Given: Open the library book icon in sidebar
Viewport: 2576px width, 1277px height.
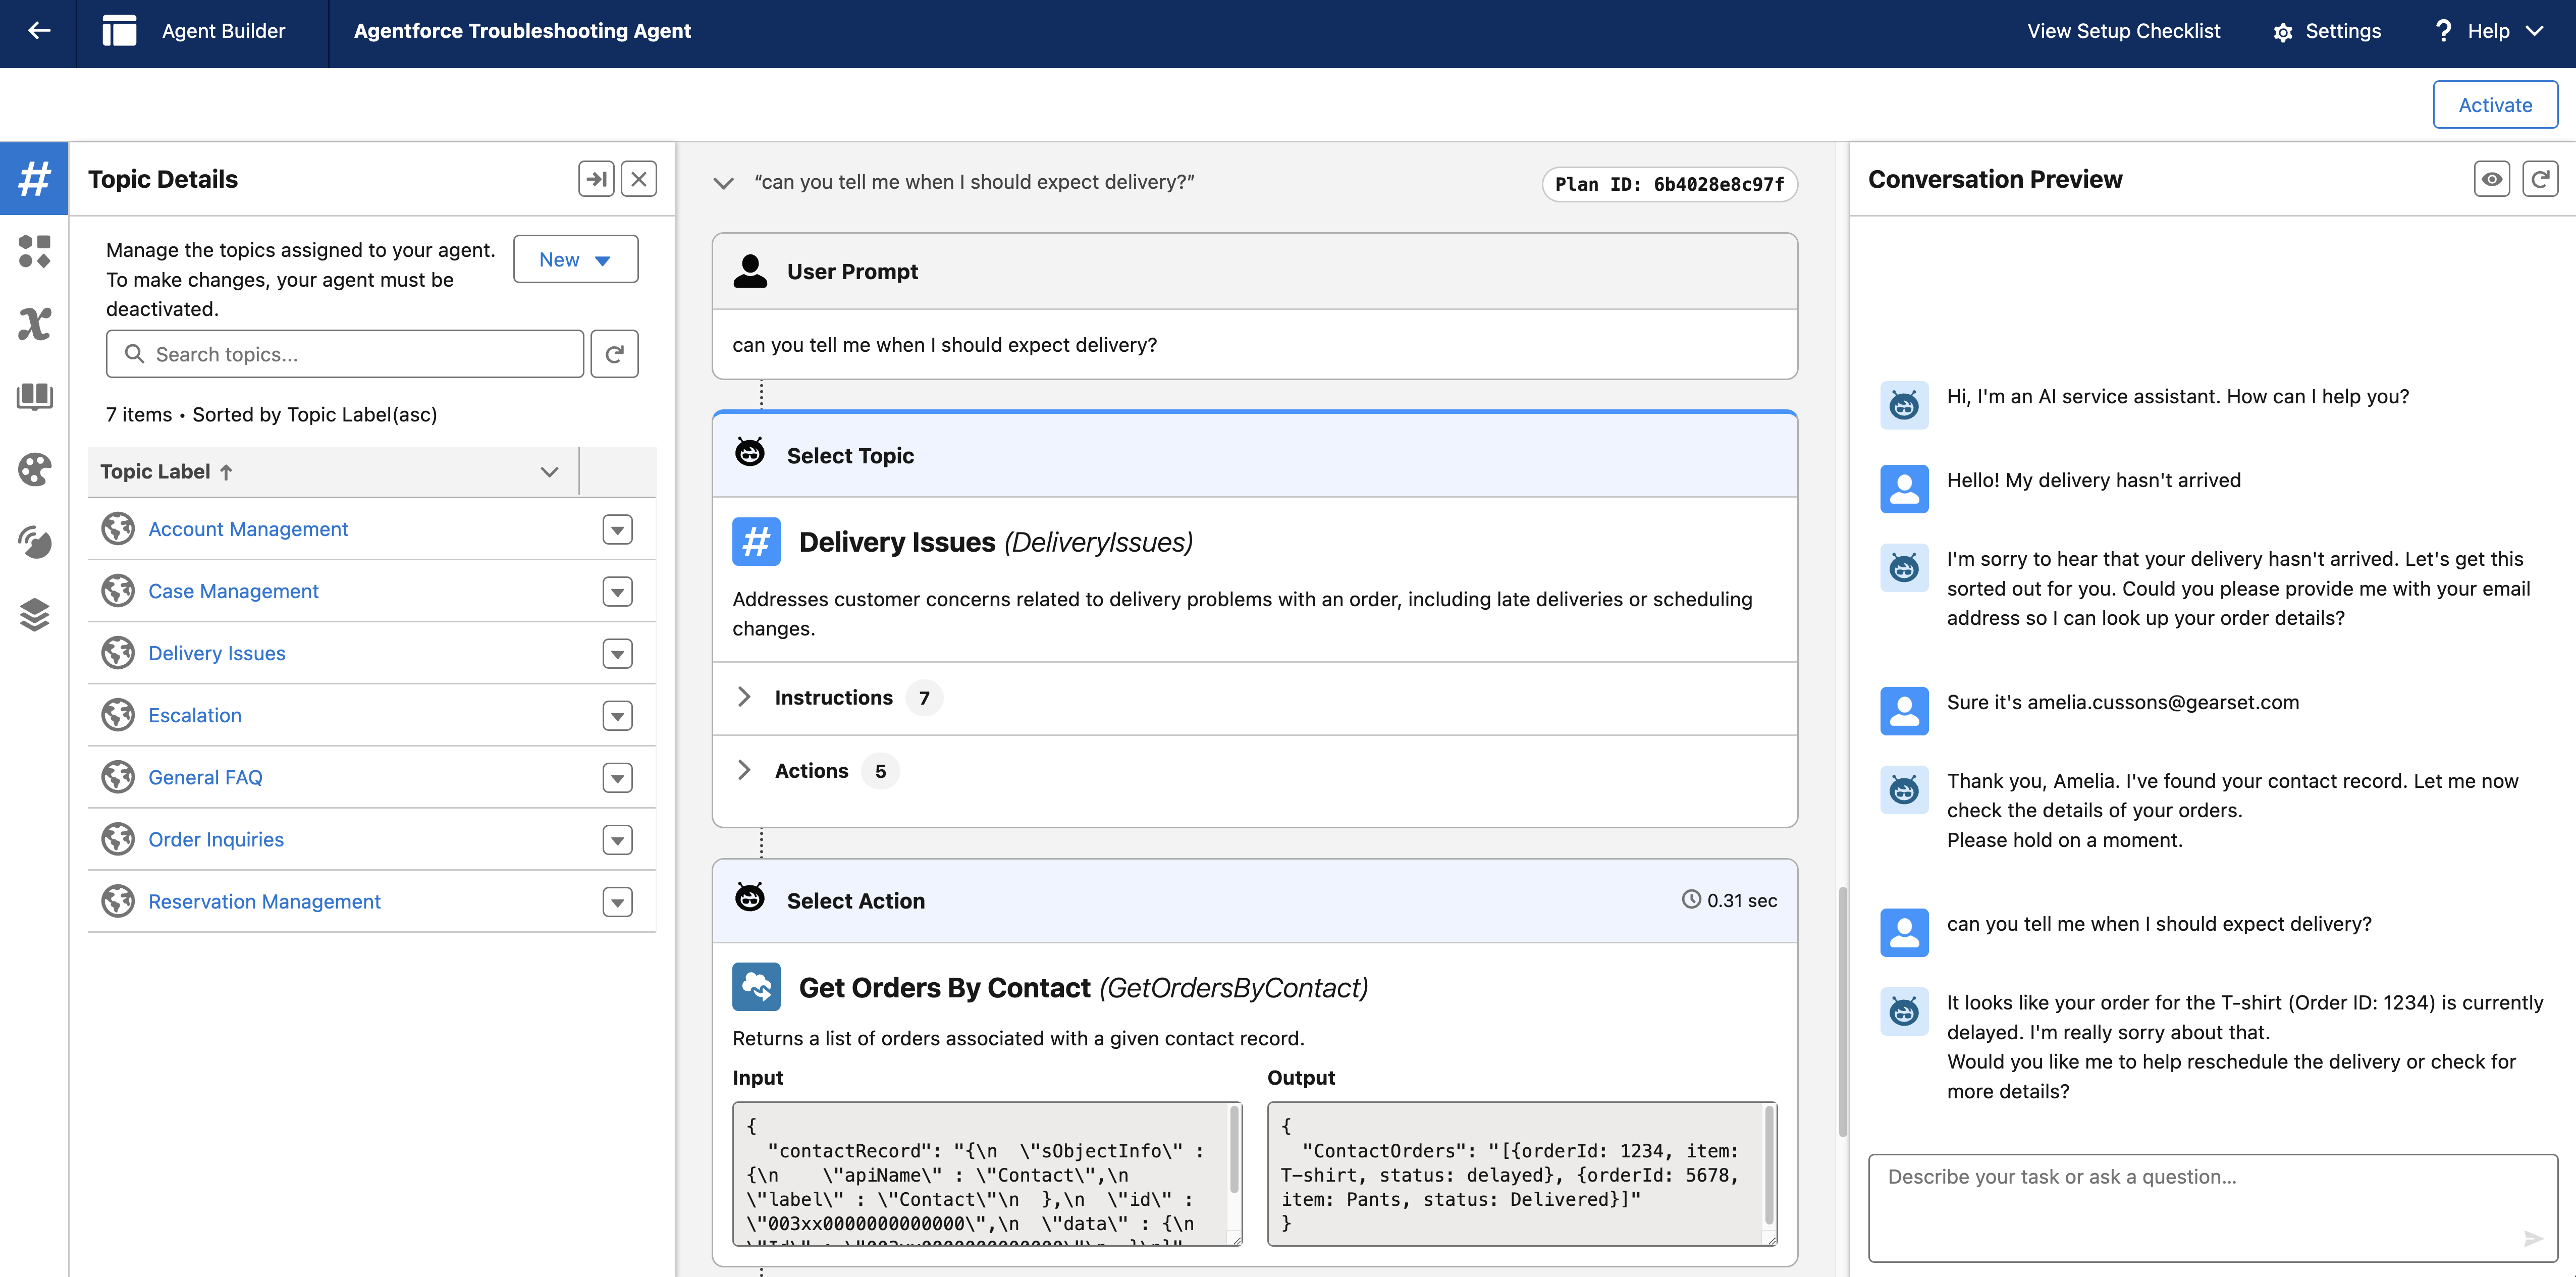Looking at the screenshot, I should click(34, 397).
